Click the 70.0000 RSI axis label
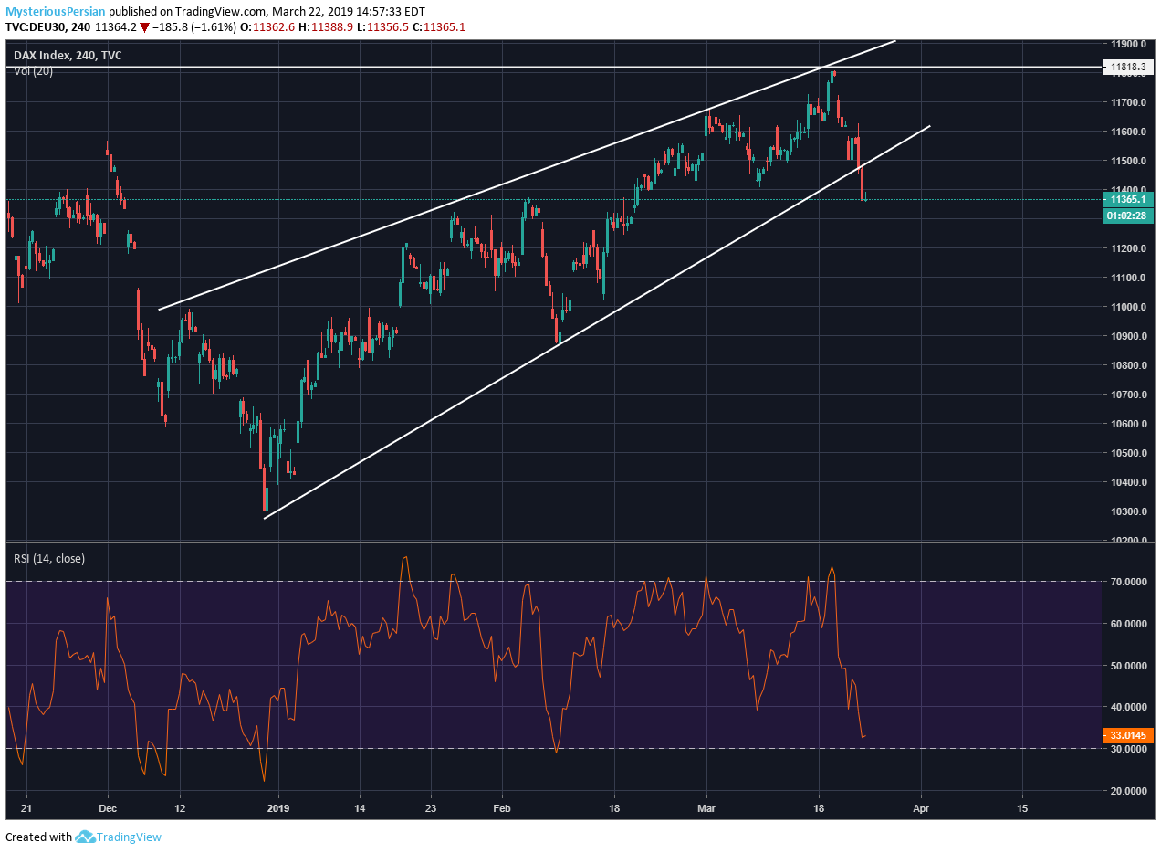This screenshot has width=1161, height=853. pos(1129,582)
